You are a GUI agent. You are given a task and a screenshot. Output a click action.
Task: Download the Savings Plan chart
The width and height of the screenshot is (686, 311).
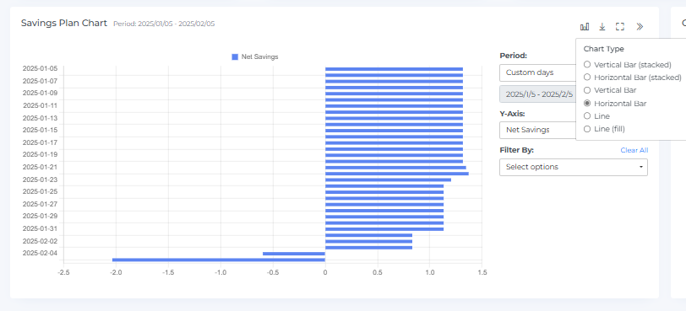(602, 27)
